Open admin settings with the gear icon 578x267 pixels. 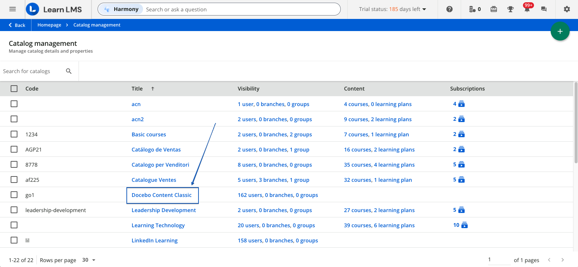pyautogui.click(x=567, y=9)
